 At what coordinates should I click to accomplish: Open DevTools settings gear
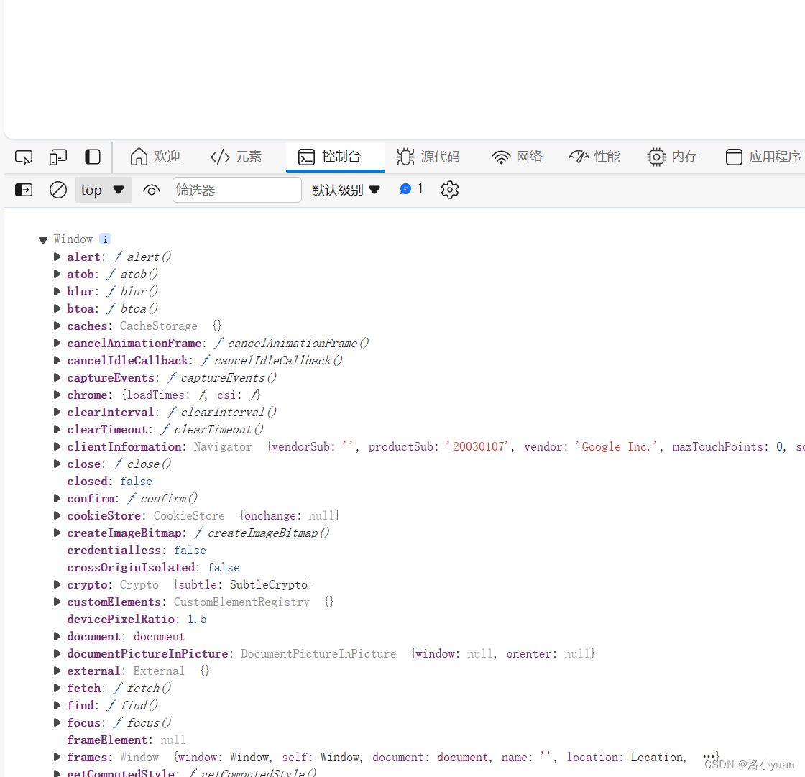[x=449, y=190]
